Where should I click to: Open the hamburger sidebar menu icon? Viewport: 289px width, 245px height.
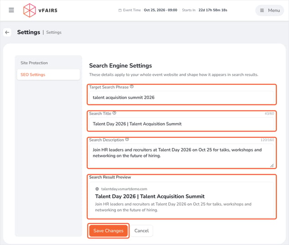click(11, 10)
